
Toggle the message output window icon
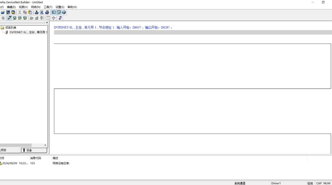point(59,12)
